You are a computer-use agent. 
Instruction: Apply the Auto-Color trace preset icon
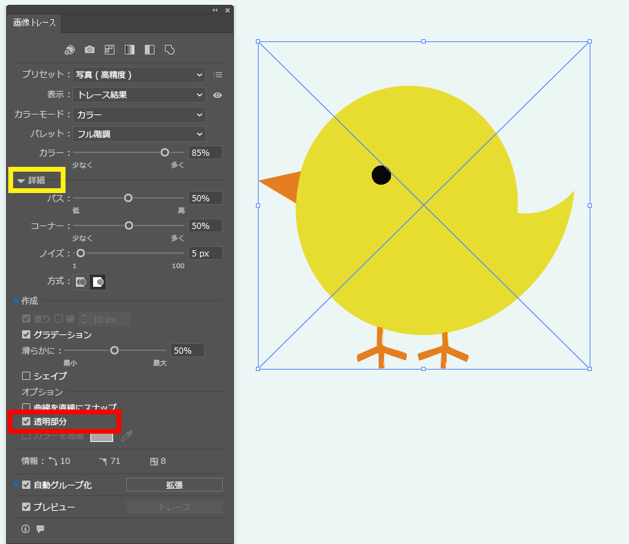coord(70,50)
